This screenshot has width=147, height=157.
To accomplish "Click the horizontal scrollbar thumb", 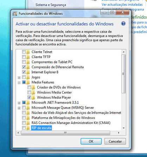I will 65,133.
